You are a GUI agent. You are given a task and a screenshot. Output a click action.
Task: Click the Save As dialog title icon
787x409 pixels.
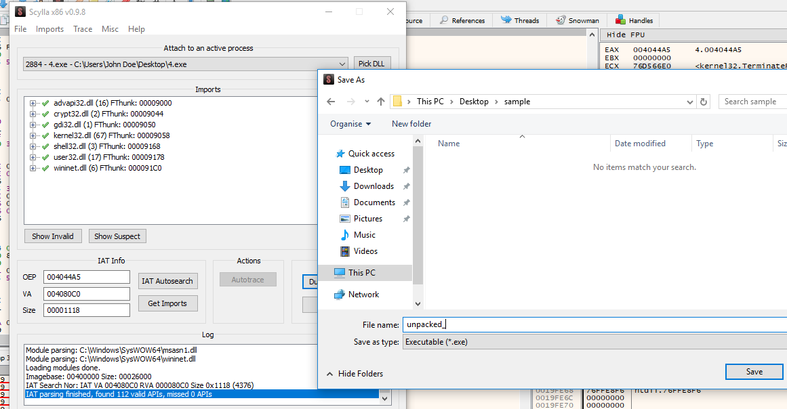329,80
